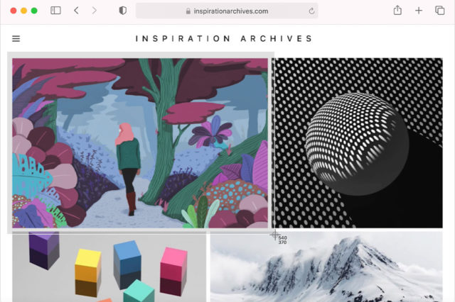Image resolution: width=455 pixels, height=302 pixels.
Task: Open the privacy report shield icon
Action: (123, 11)
